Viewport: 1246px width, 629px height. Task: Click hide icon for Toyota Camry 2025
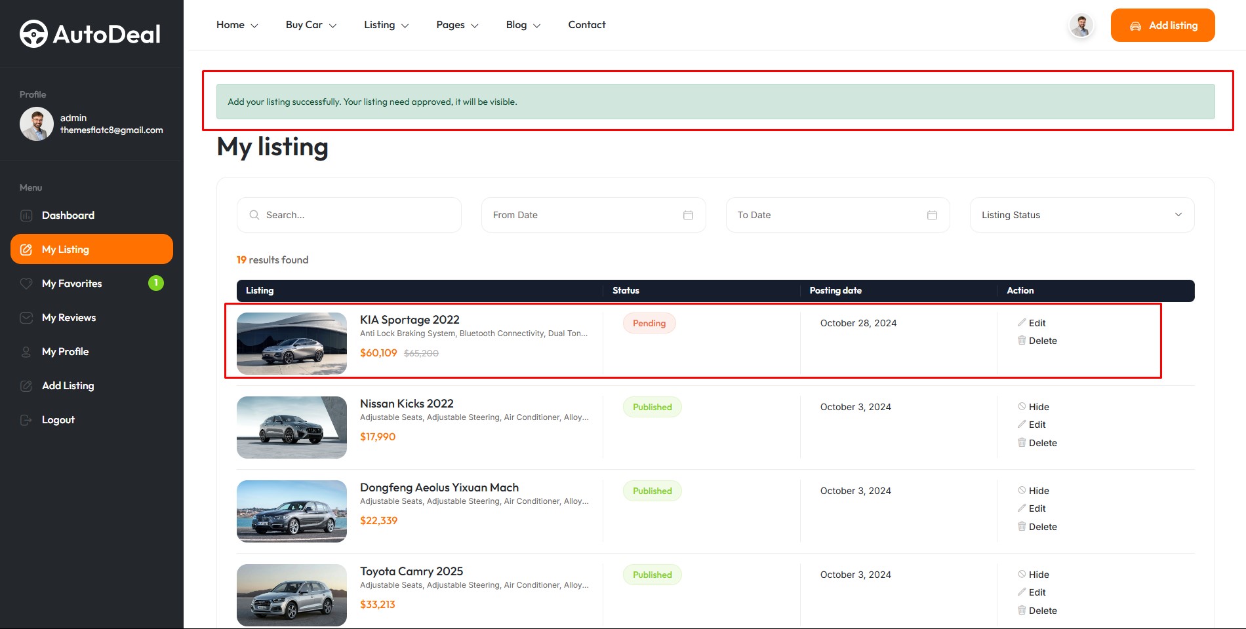pyautogui.click(x=1022, y=574)
